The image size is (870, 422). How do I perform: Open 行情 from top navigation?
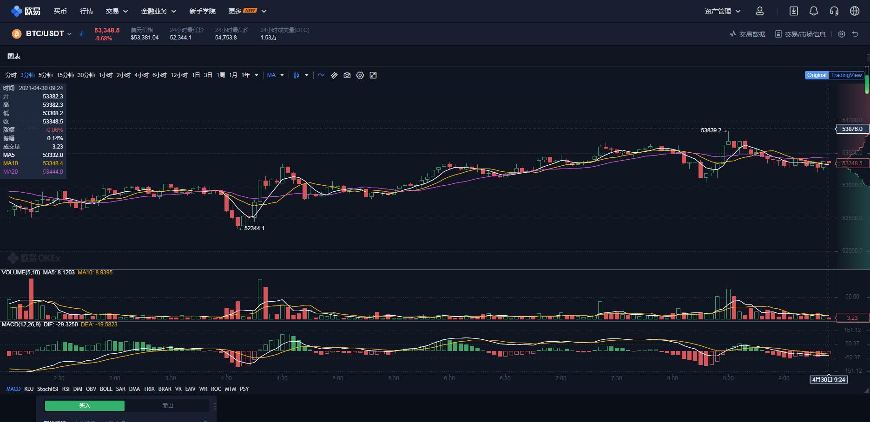click(86, 11)
